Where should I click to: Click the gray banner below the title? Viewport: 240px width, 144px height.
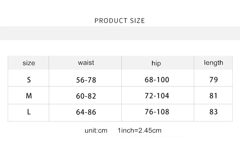click(x=120, y=33)
